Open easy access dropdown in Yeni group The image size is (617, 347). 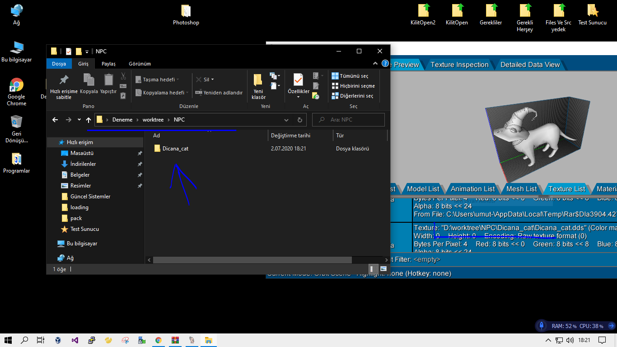coord(275,86)
